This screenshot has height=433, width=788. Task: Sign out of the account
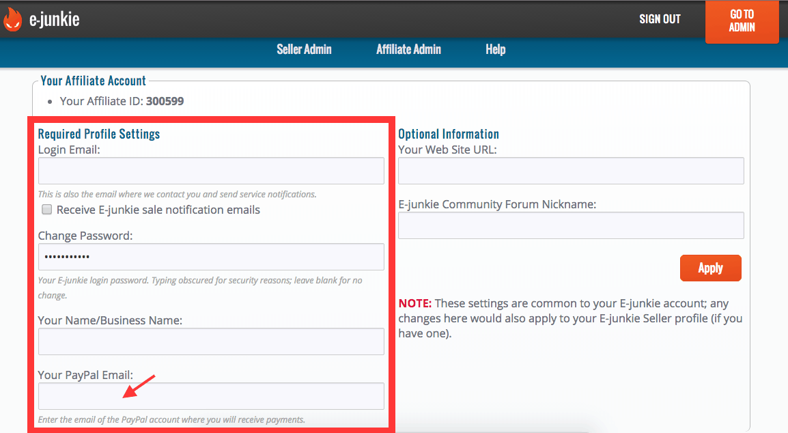(x=660, y=19)
